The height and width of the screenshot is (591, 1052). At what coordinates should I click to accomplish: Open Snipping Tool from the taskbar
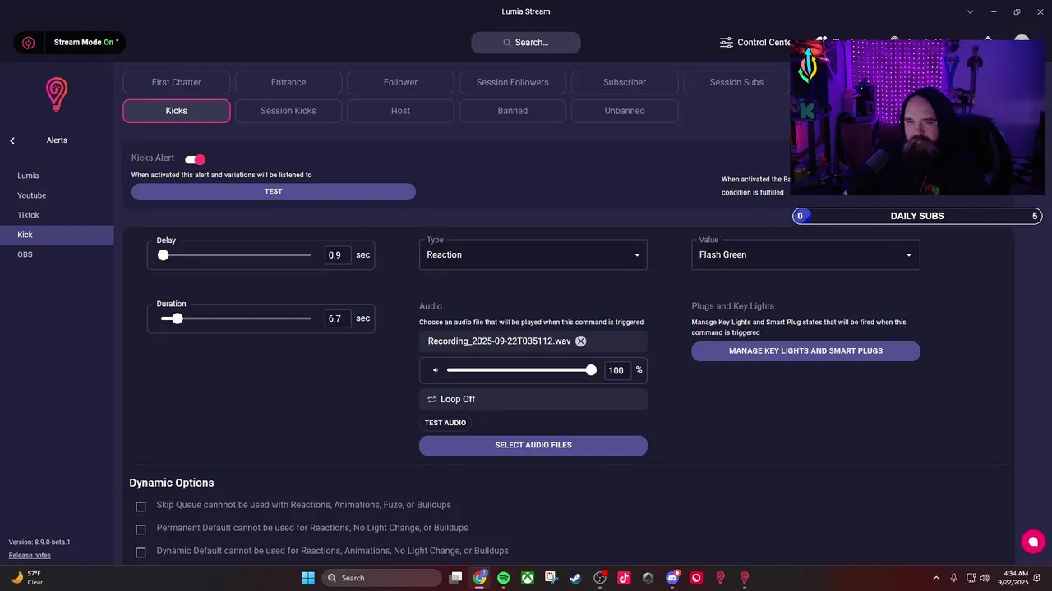point(551,578)
